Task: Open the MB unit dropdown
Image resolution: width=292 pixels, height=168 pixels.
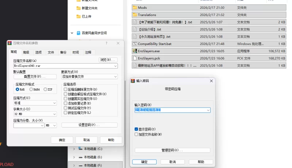Action: 51,126
